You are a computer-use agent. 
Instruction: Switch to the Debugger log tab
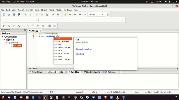coord(111,72)
